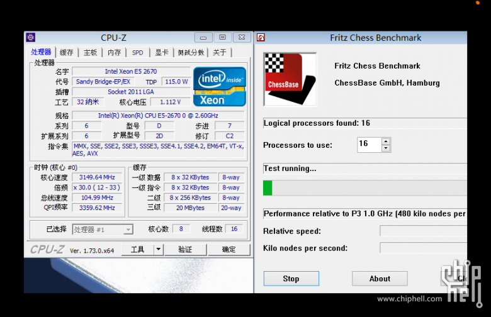Click the Kilo nodes per second field

click(423, 248)
